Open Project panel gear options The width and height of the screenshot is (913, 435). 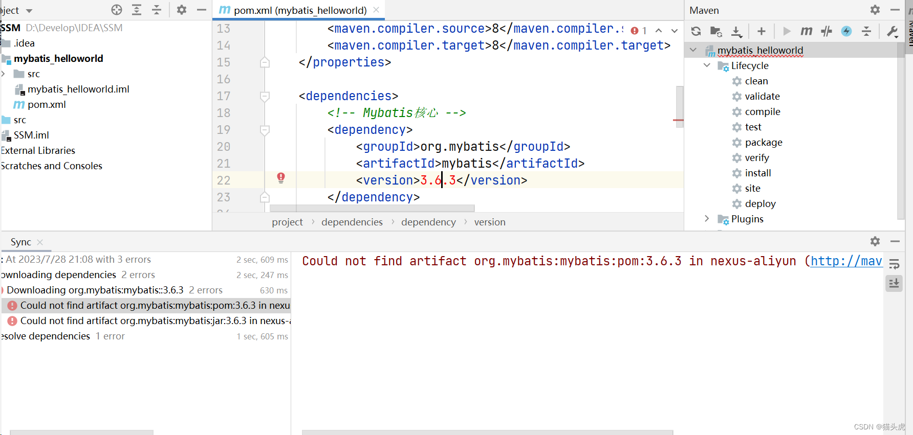click(x=182, y=10)
